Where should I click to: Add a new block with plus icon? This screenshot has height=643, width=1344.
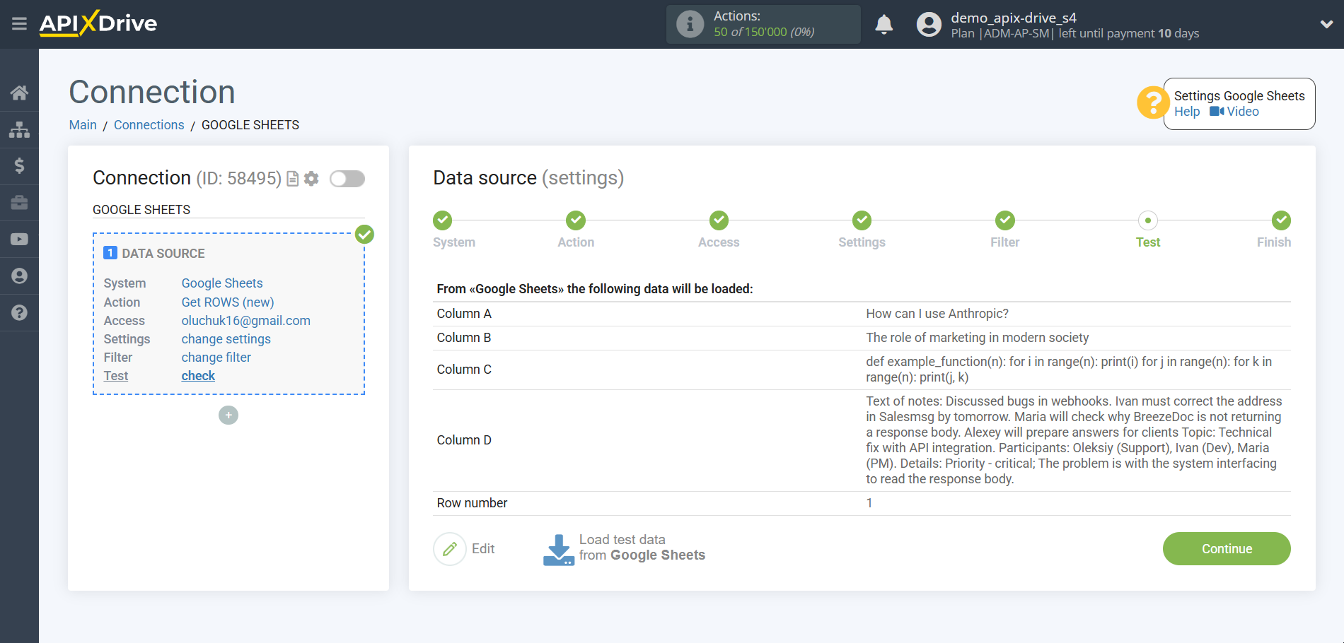[228, 415]
